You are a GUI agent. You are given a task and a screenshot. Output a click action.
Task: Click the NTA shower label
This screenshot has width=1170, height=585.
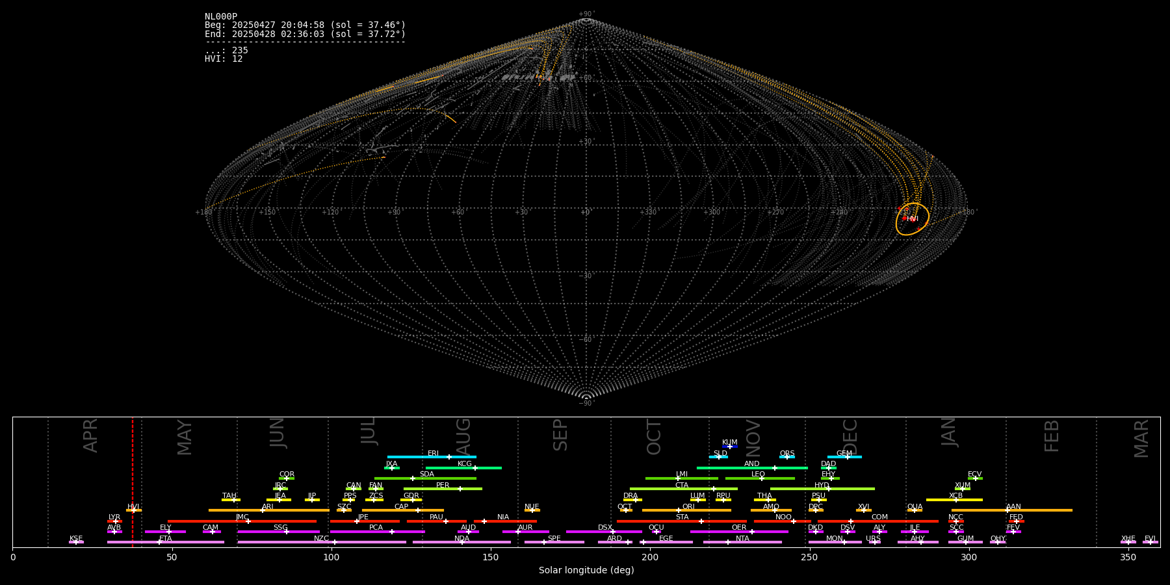[x=742, y=539]
